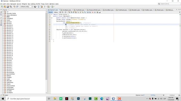Open Visual Studio from the taskbar
This screenshot has width=181, height=101.
tap(107, 98)
